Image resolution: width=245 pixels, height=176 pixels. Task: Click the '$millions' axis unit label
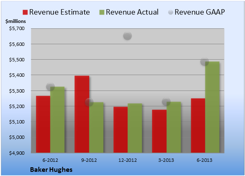(16, 21)
